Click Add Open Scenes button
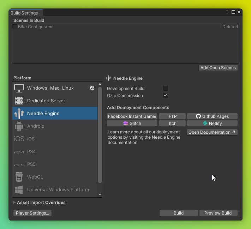 click(218, 68)
